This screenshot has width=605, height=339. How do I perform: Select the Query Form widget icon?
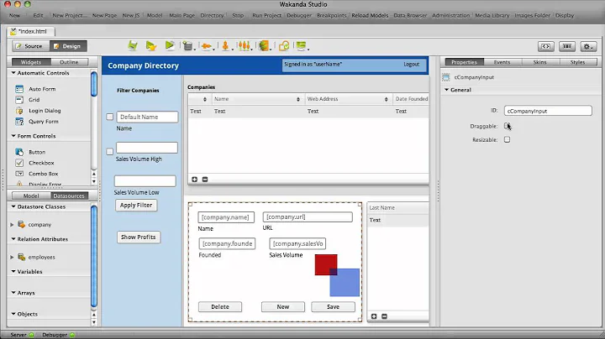pyautogui.click(x=19, y=122)
